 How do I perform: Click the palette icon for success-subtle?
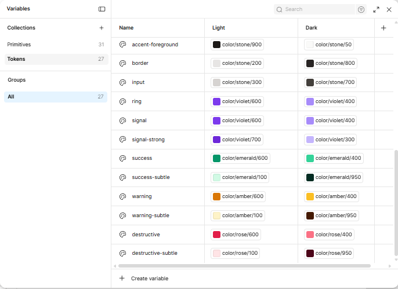[x=123, y=177]
